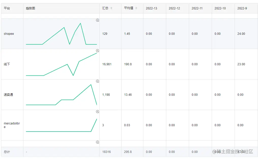Click the 线下 2022-12 cell 0.00
The width and height of the screenshot is (258, 159).
tap(172, 64)
